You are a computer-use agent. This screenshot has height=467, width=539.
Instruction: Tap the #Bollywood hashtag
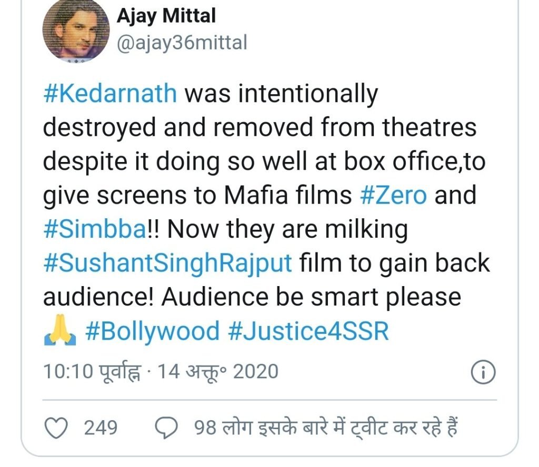point(152,331)
